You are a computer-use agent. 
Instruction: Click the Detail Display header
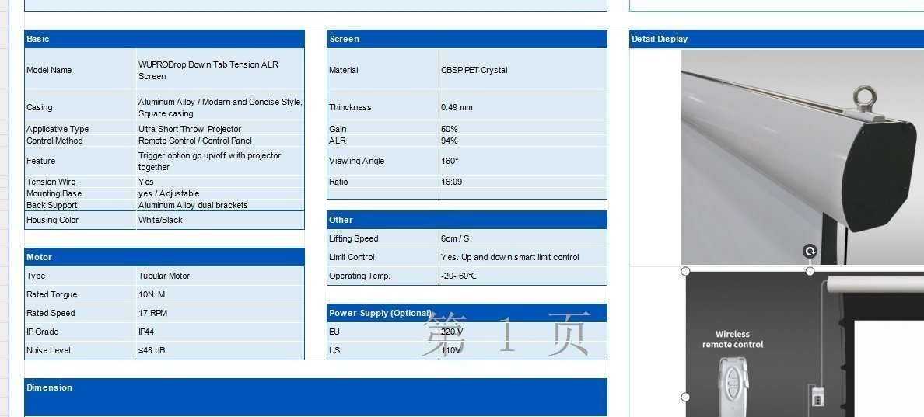pos(776,39)
